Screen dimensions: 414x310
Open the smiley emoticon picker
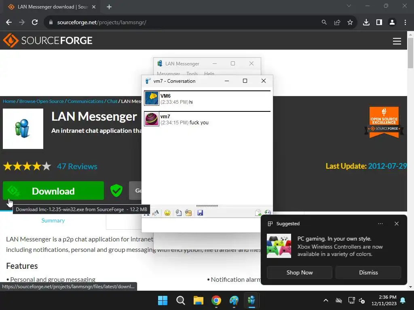coord(167,213)
